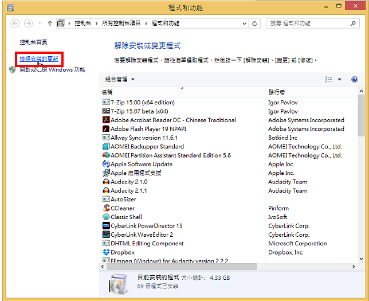
Task: Select AOMEI Partition Assistant icon
Action: 106,155
